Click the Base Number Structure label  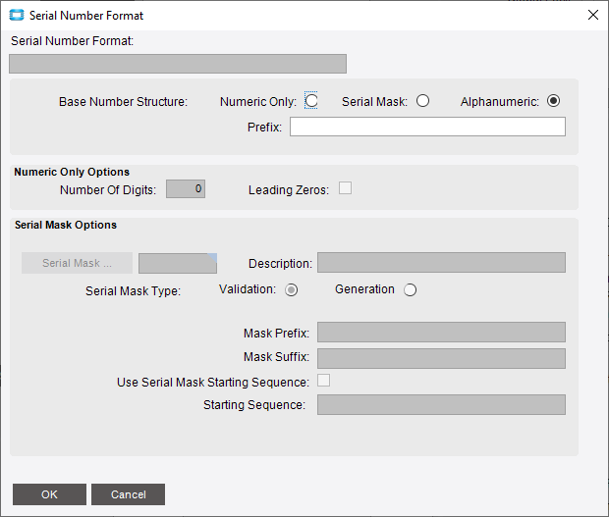(123, 102)
